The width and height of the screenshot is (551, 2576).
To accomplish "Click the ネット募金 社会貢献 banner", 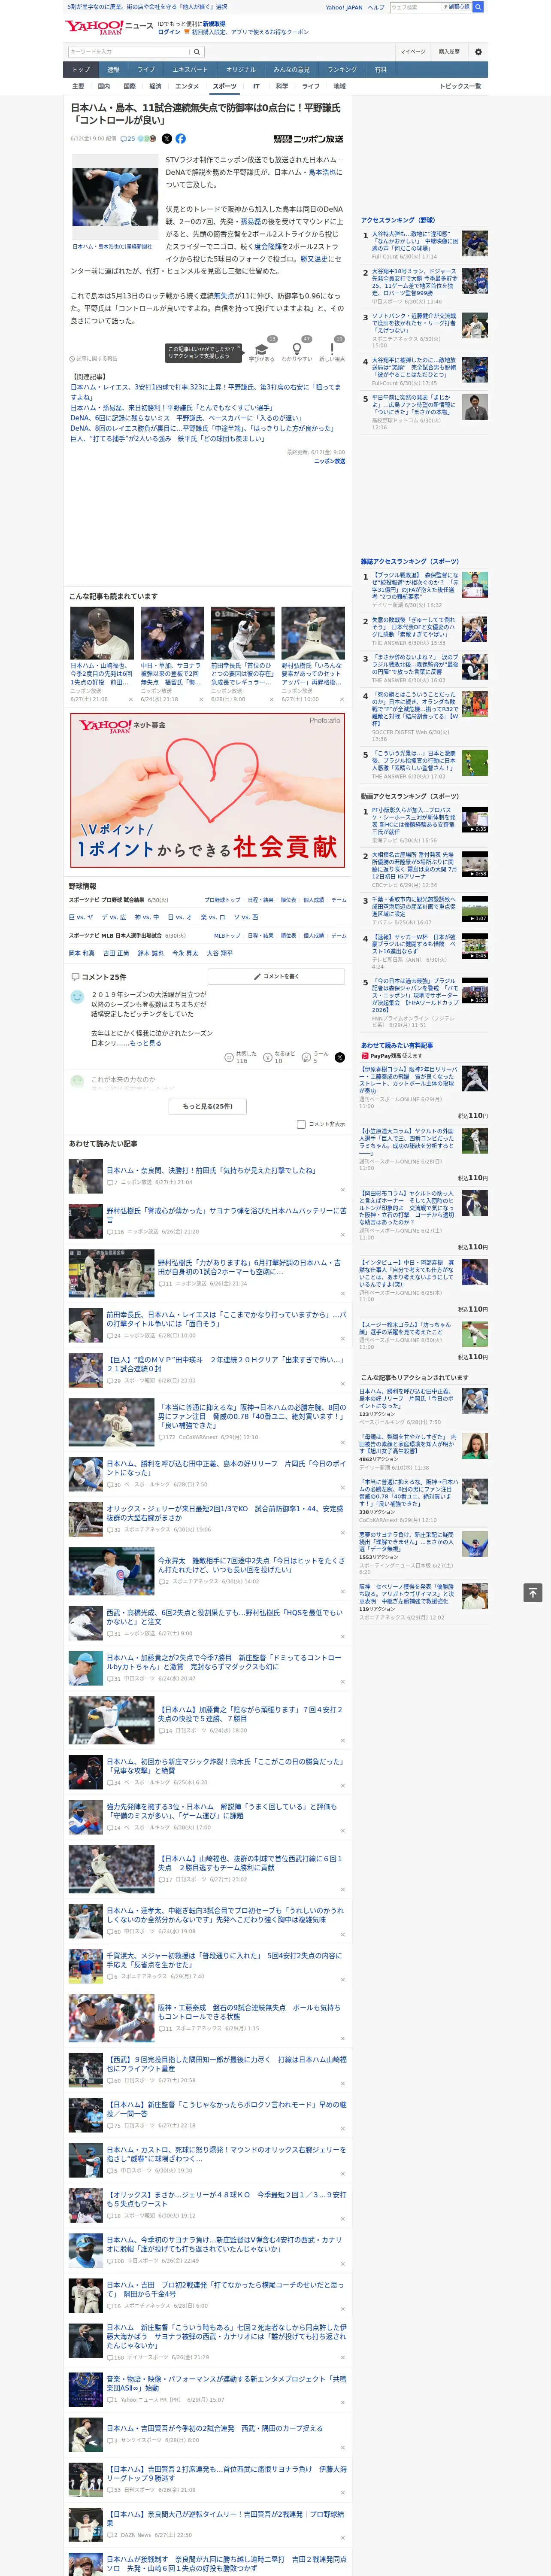I will click(x=208, y=789).
